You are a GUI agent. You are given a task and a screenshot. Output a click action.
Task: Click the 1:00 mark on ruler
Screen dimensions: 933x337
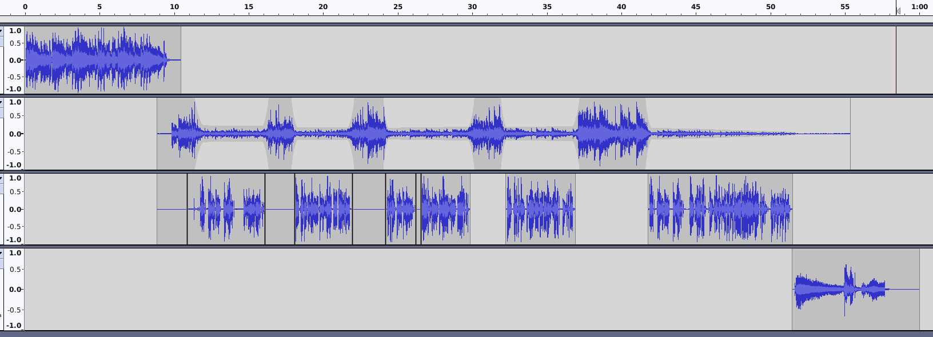[919, 7]
